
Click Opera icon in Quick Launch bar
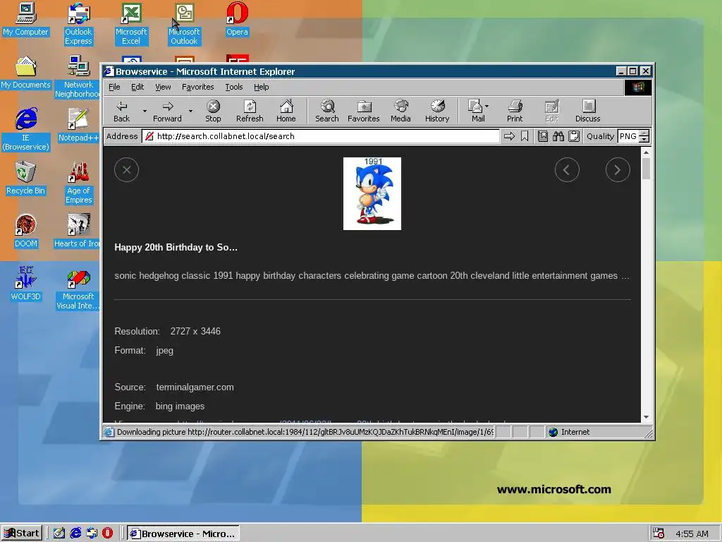pyautogui.click(x=107, y=534)
